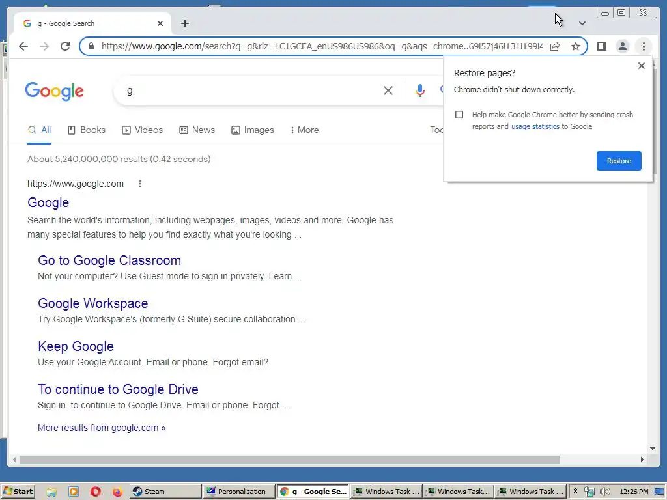Click the horizontal scrollbar thumb
This screenshot has height=500, width=667.
pyautogui.click(x=289, y=460)
